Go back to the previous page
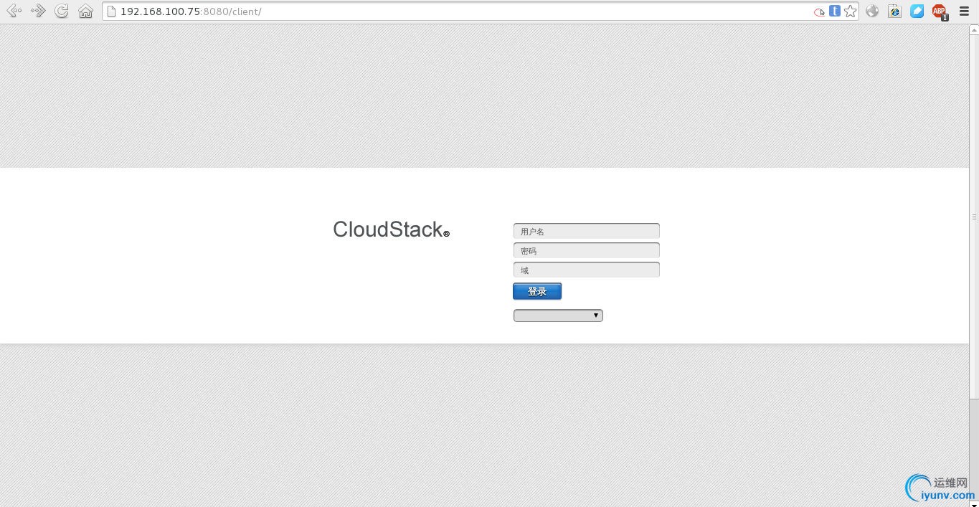The width and height of the screenshot is (979, 507). coord(14,11)
